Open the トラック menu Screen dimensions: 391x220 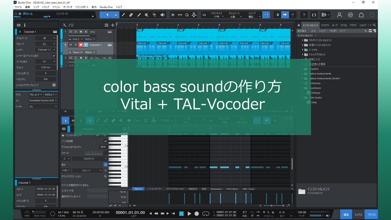pyautogui.click(x=45, y=7)
